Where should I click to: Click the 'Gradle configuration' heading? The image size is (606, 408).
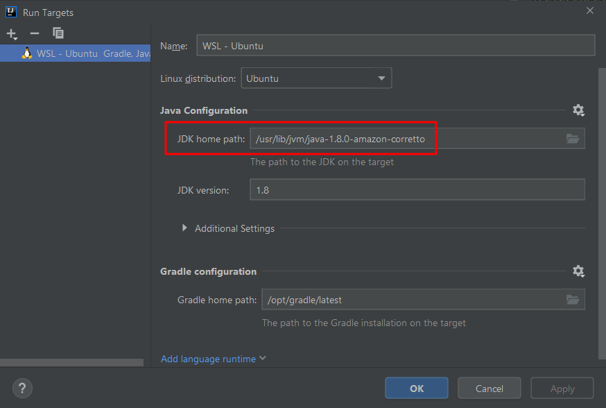(x=208, y=271)
